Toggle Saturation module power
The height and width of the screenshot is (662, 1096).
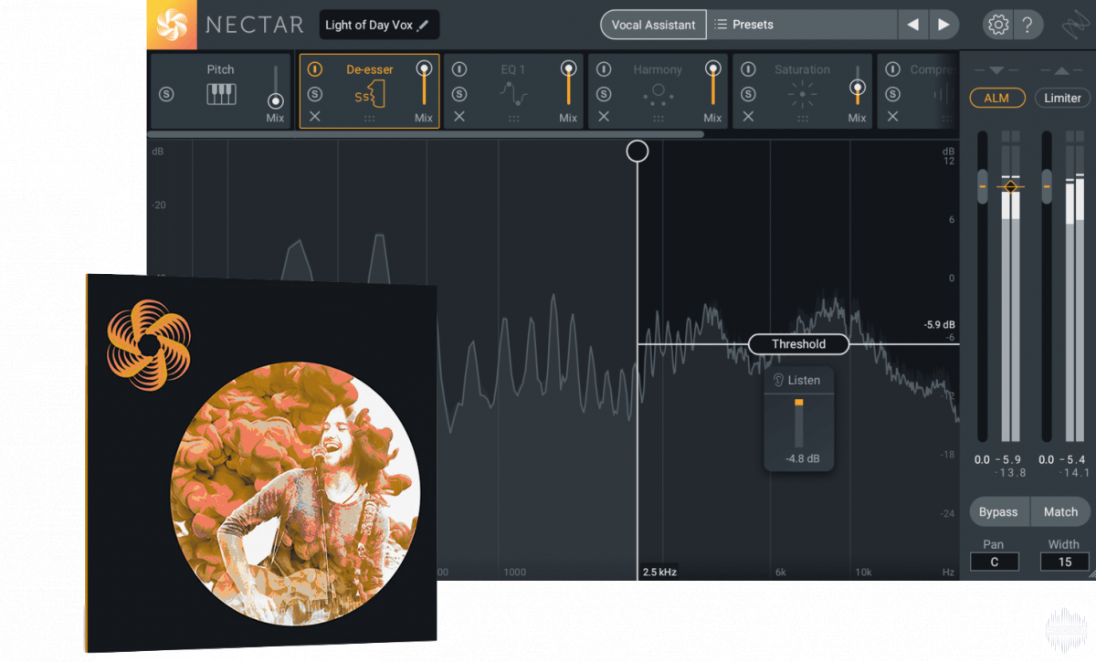pyautogui.click(x=748, y=69)
